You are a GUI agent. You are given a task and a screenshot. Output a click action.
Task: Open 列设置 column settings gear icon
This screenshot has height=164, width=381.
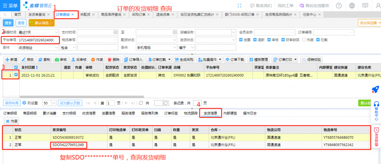click(25, 103)
